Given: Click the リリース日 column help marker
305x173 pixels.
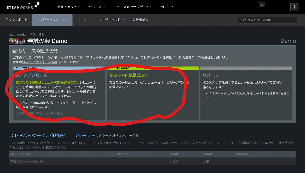Looking at the screenshot, I should click(x=130, y=154).
